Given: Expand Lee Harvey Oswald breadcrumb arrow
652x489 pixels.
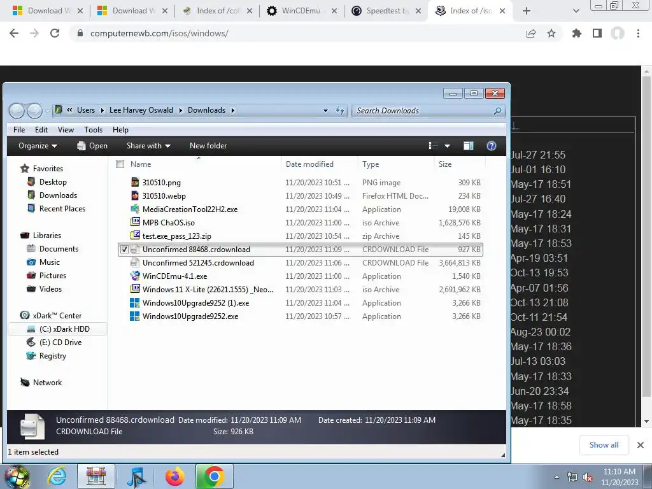Looking at the screenshot, I should coord(180,110).
